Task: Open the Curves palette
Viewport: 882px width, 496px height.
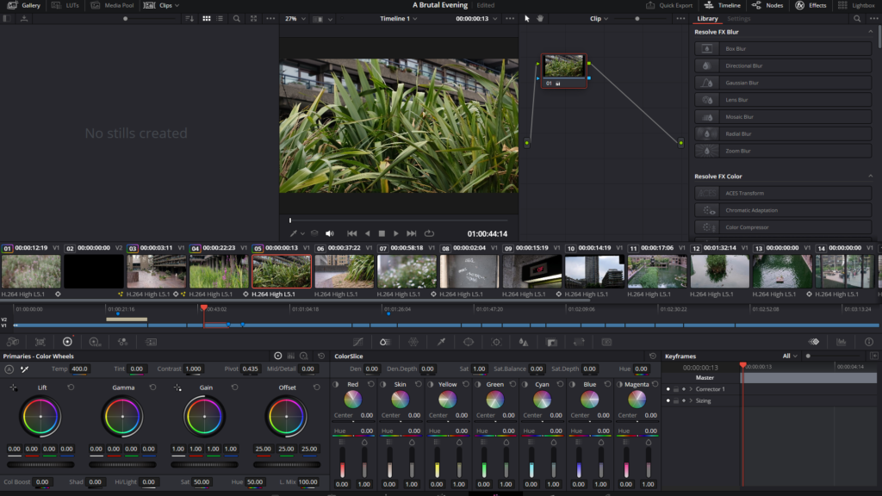Action: point(357,342)
